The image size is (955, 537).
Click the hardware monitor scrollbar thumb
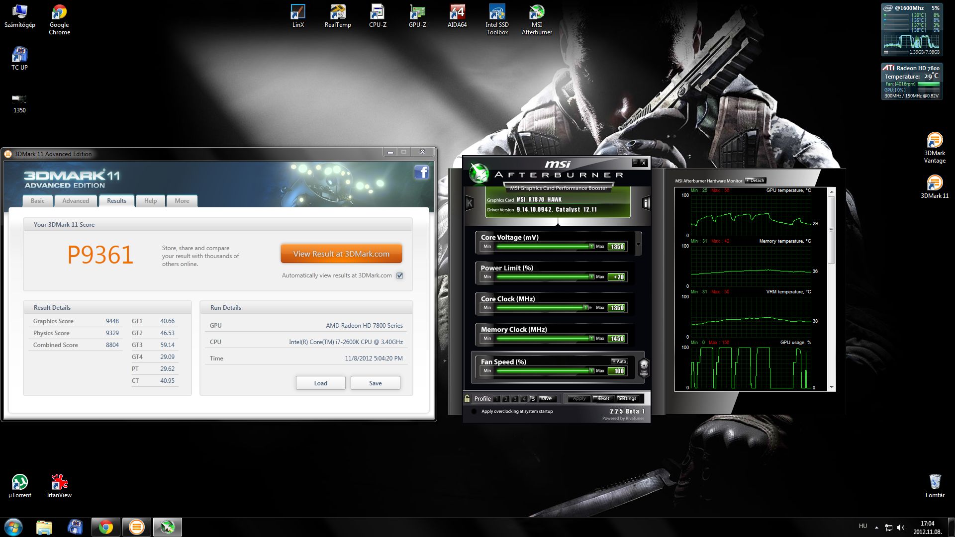(x=831, y=230)
